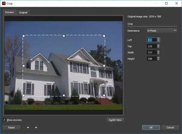The image size is (182, 134).
Task: Click the bottom-right crop handle
Action: [x=104, y=95]
